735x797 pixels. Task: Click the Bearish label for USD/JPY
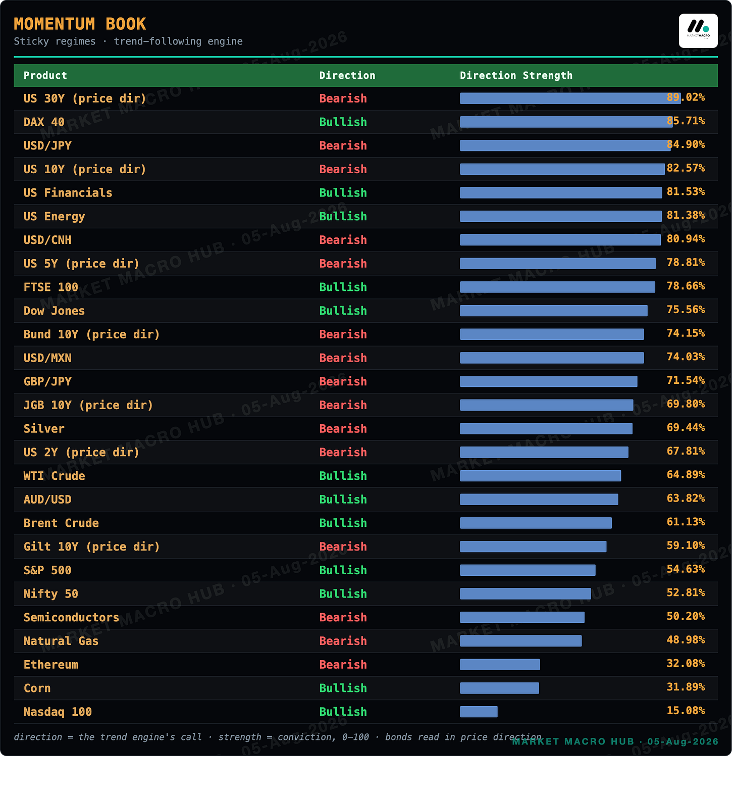point(344,146)
